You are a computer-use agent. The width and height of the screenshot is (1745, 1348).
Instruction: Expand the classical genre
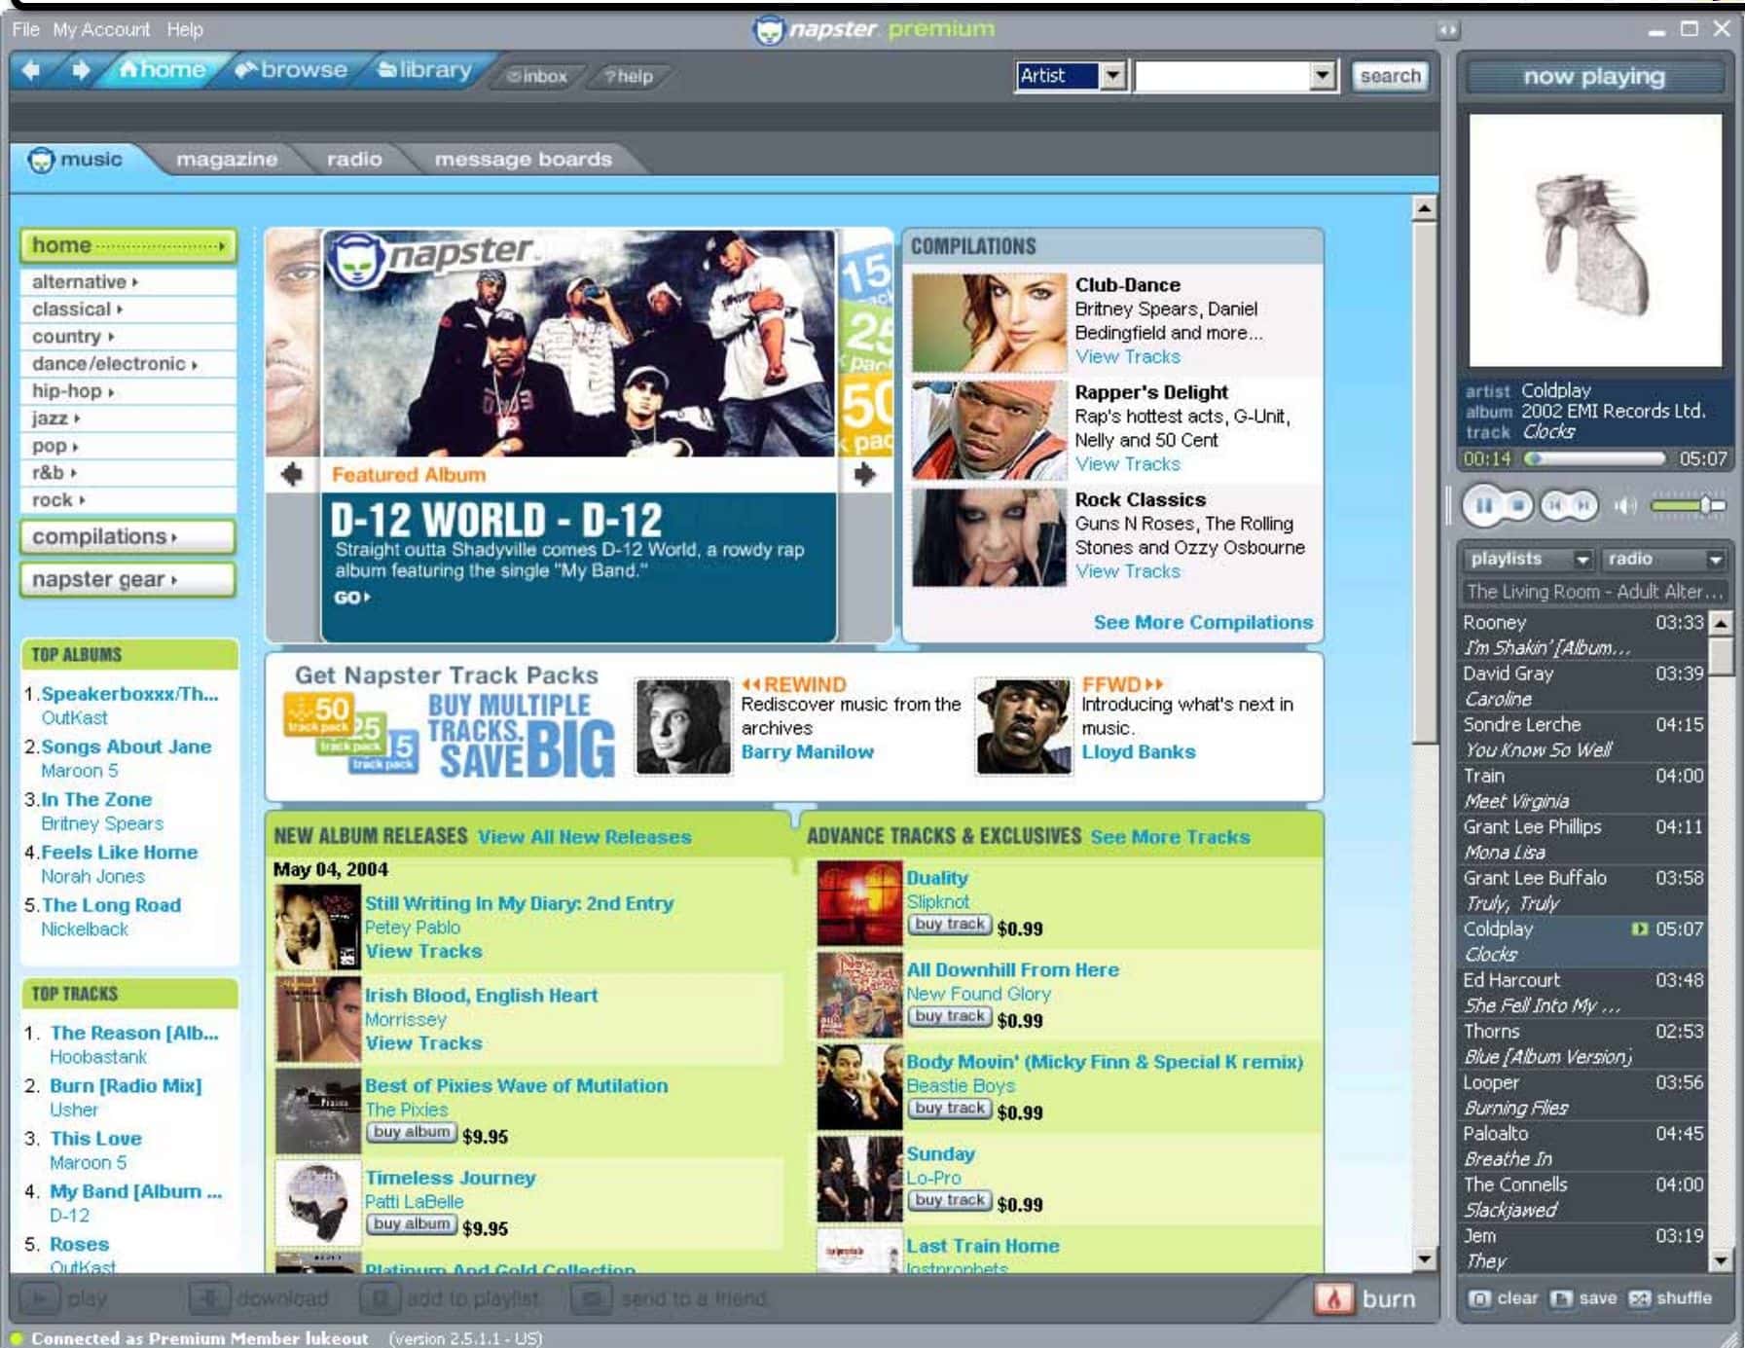128,309
